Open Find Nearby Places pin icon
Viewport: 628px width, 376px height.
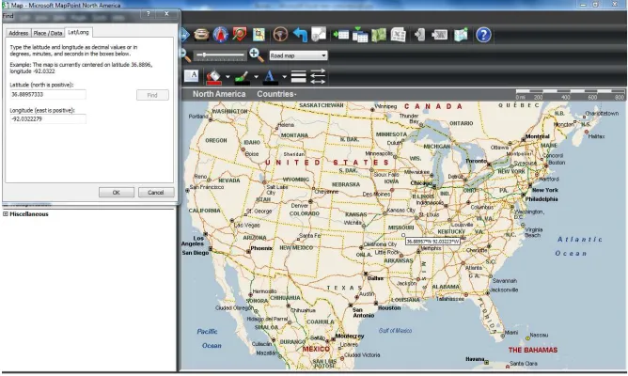[240, 35]
